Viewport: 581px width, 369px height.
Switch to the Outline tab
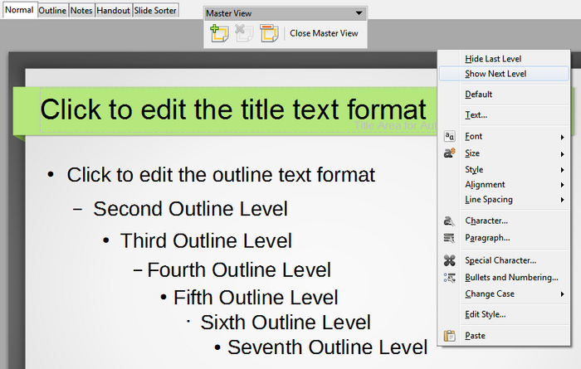coord(52,10)
